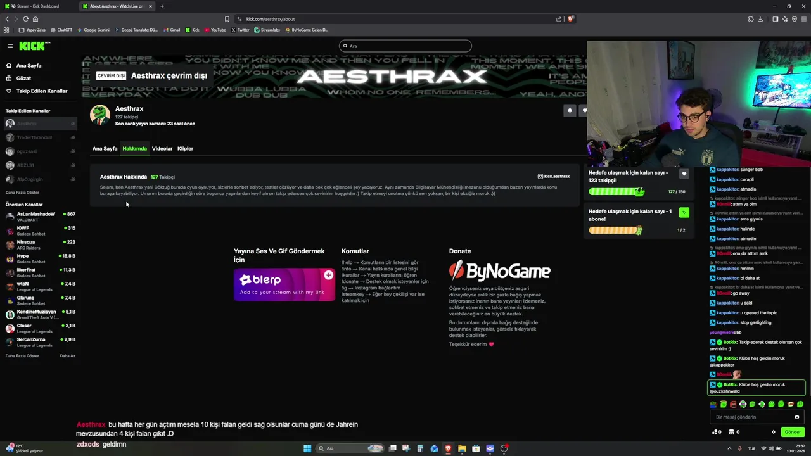Open the Windows Start menu

pyautogui.click(x=307, y=448)
